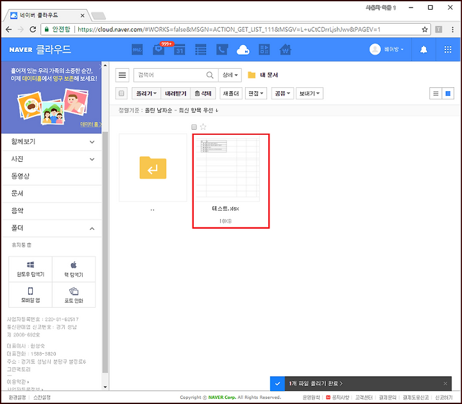Screen dimensions: 462x404
Task: Open the notifications bell
Action: (424, 49)
